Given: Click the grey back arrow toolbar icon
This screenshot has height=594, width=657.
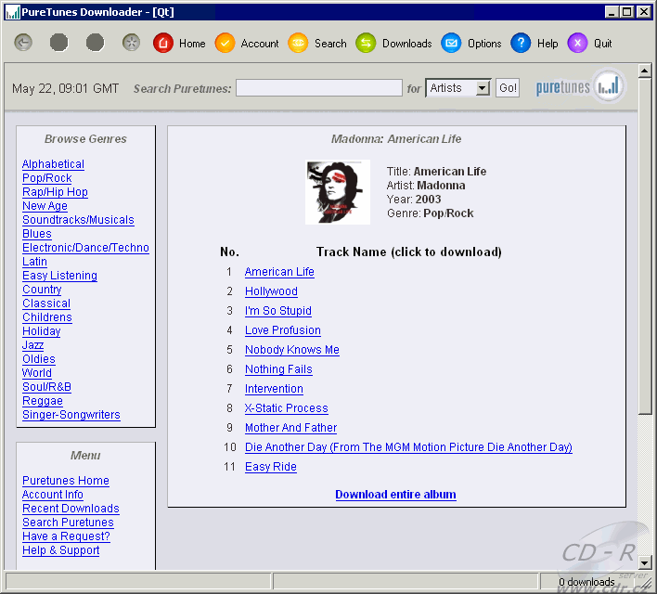Looking at the screenshot, I should 23,43.
